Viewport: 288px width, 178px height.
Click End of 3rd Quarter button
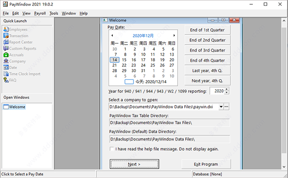pyautogui.click(x=207, y=50)
